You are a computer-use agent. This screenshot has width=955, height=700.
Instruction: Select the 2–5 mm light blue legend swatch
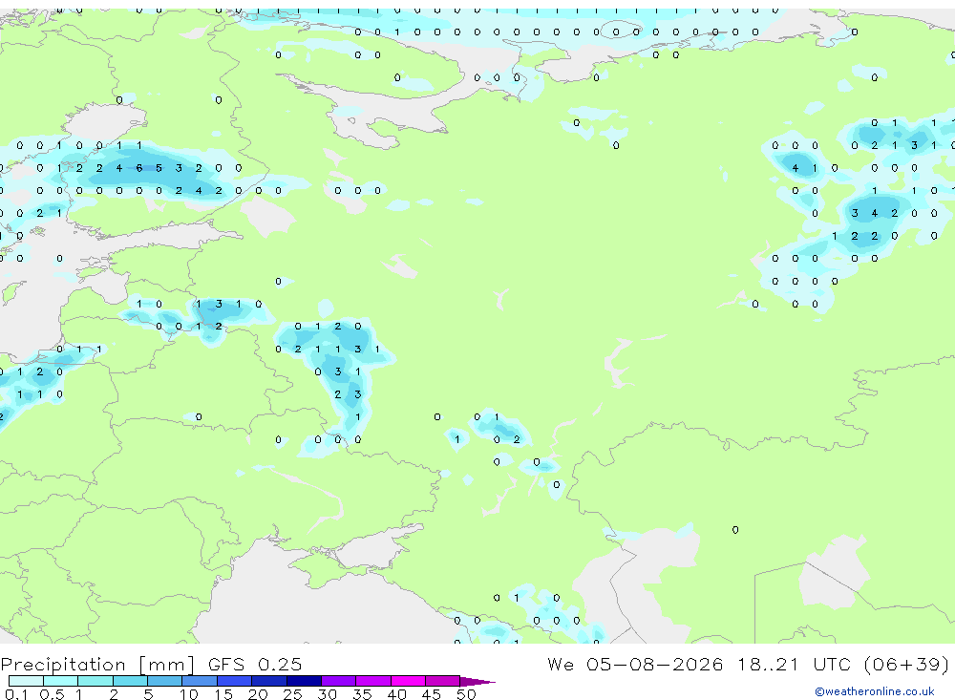pos(130,681)
